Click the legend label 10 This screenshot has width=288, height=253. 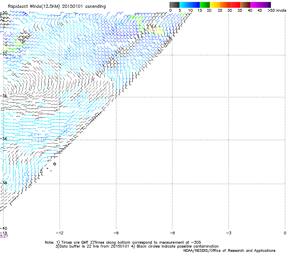(x=190, y=11)
